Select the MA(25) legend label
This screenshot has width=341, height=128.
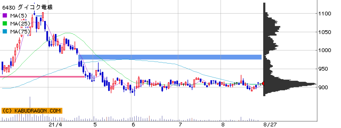20,24
